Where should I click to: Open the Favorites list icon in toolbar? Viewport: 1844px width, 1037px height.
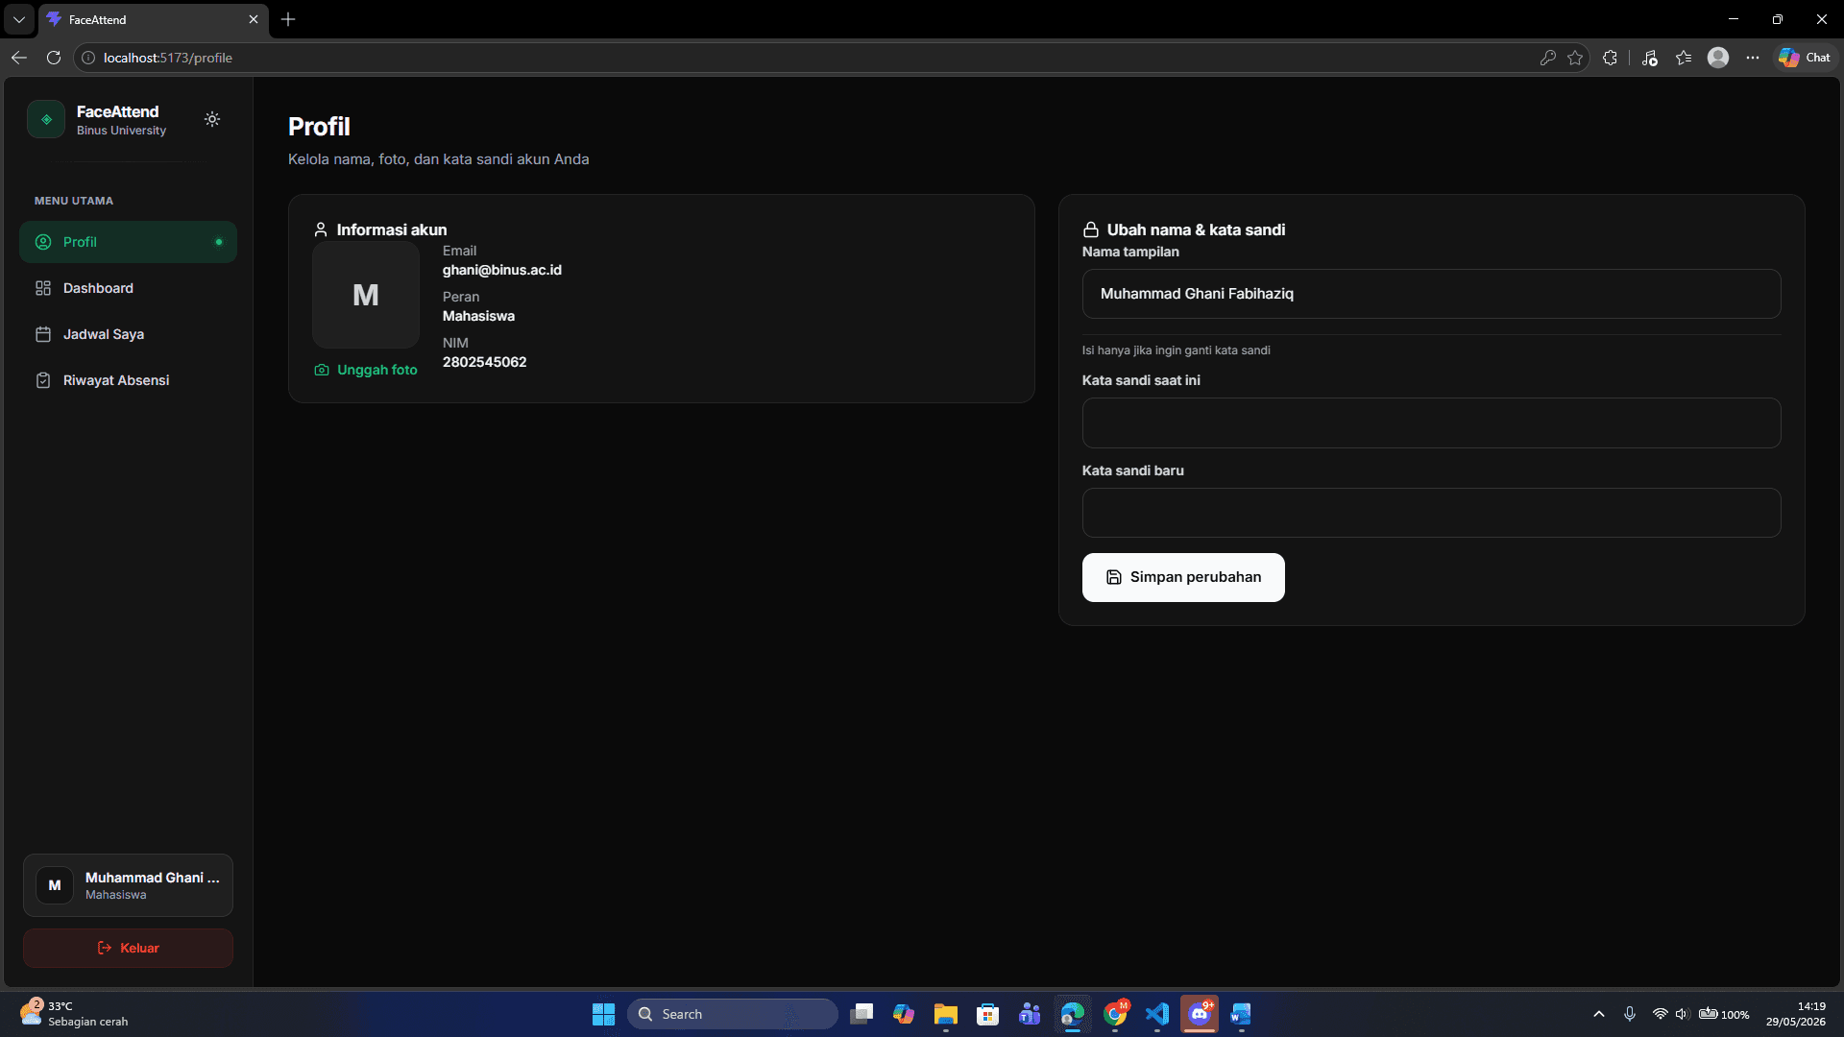(x=1684, y=58)
